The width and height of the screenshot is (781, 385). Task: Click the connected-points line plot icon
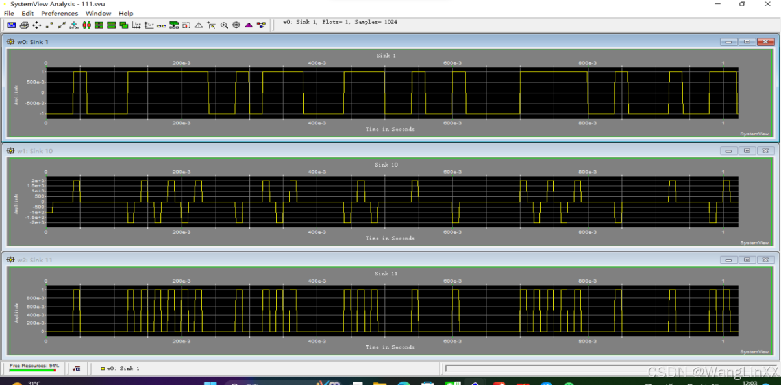[62, 25]
